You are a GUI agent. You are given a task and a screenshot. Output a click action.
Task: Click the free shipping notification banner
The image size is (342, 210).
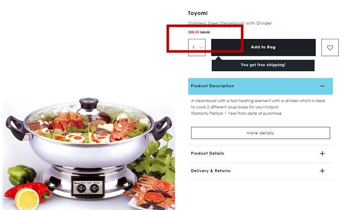click(263, 65)
